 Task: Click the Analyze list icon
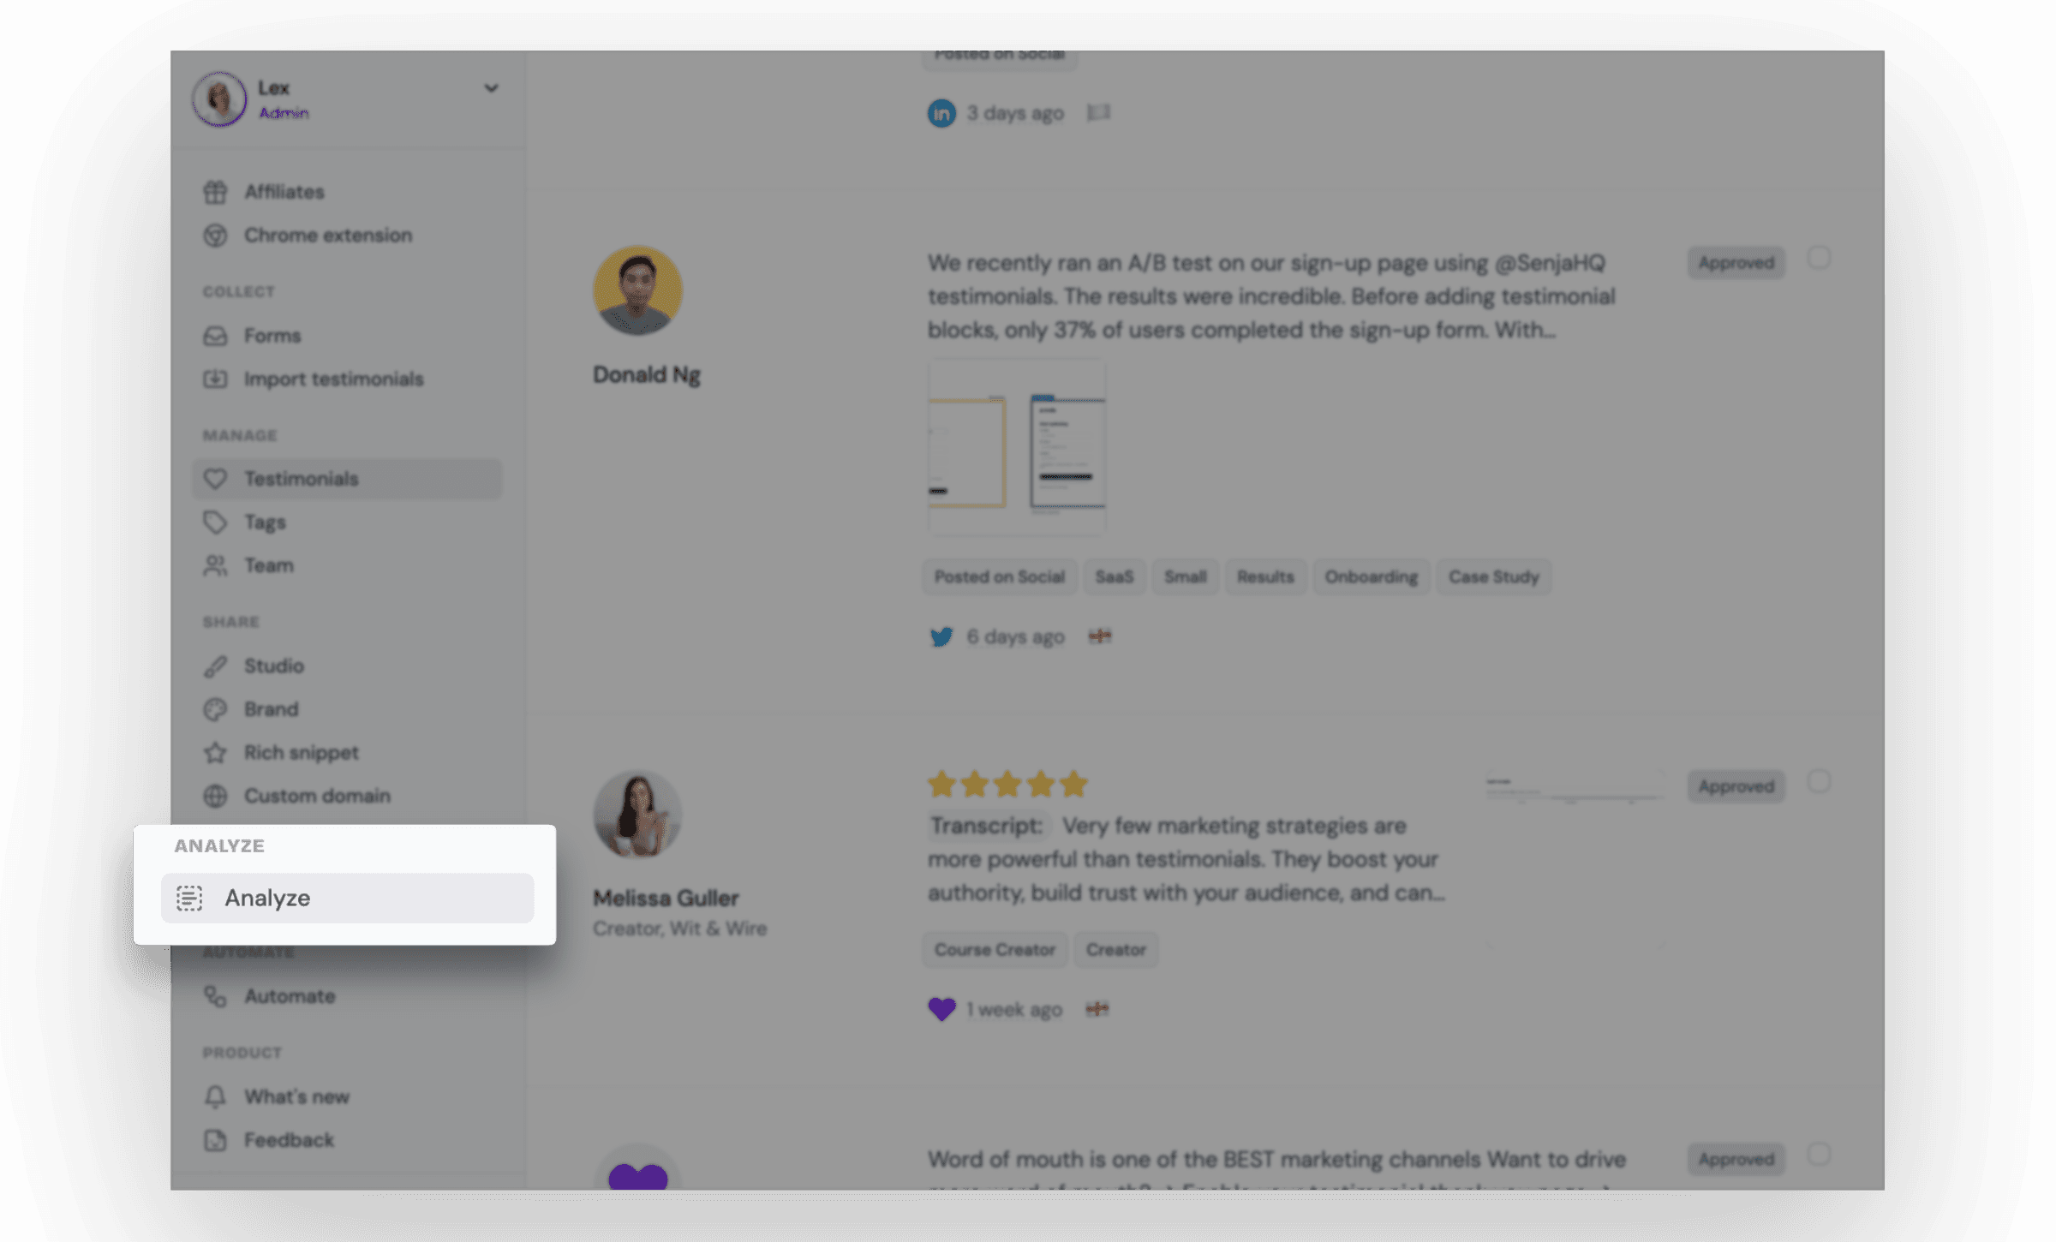pos(189,898)
